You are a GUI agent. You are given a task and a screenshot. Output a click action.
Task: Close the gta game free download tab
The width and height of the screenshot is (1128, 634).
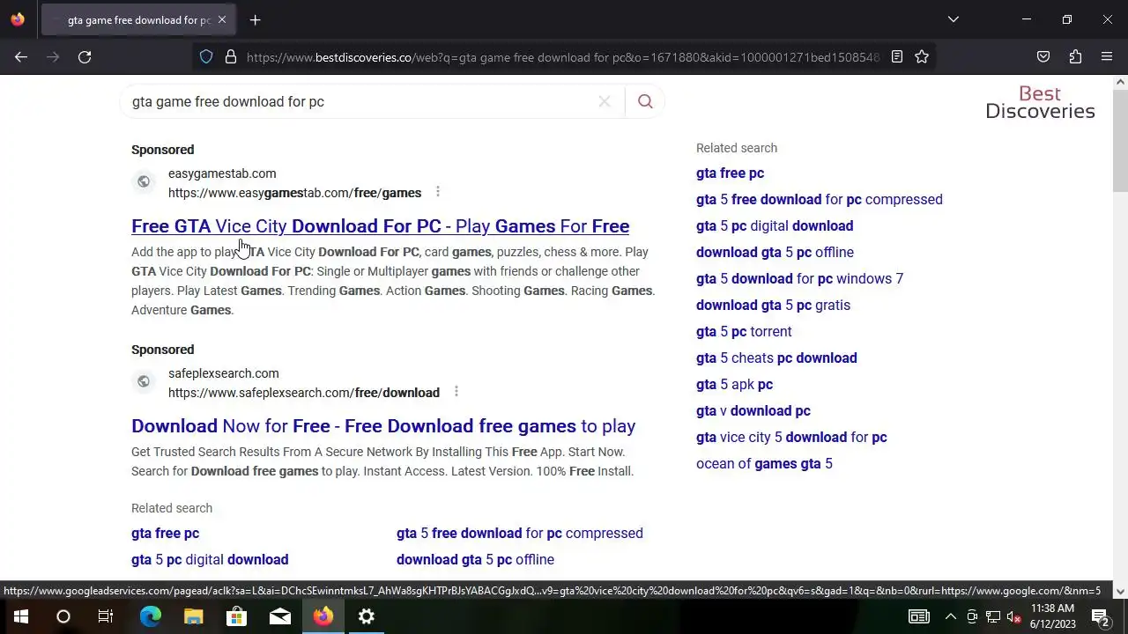point(221,19)
